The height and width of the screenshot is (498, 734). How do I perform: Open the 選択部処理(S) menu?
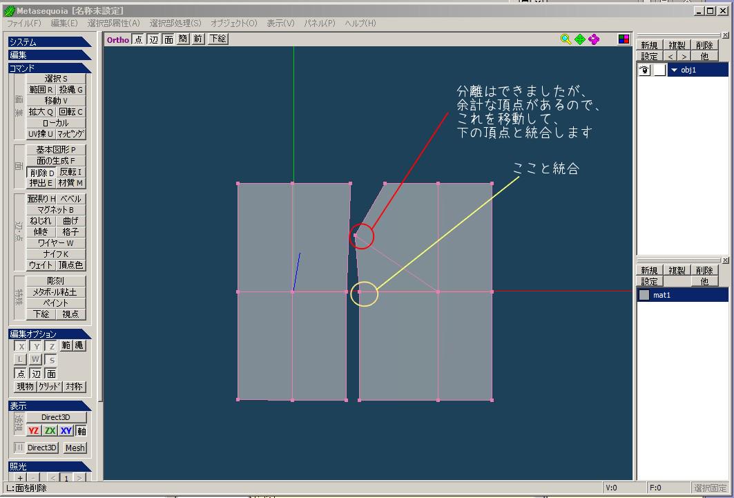[x=175, y=23]
